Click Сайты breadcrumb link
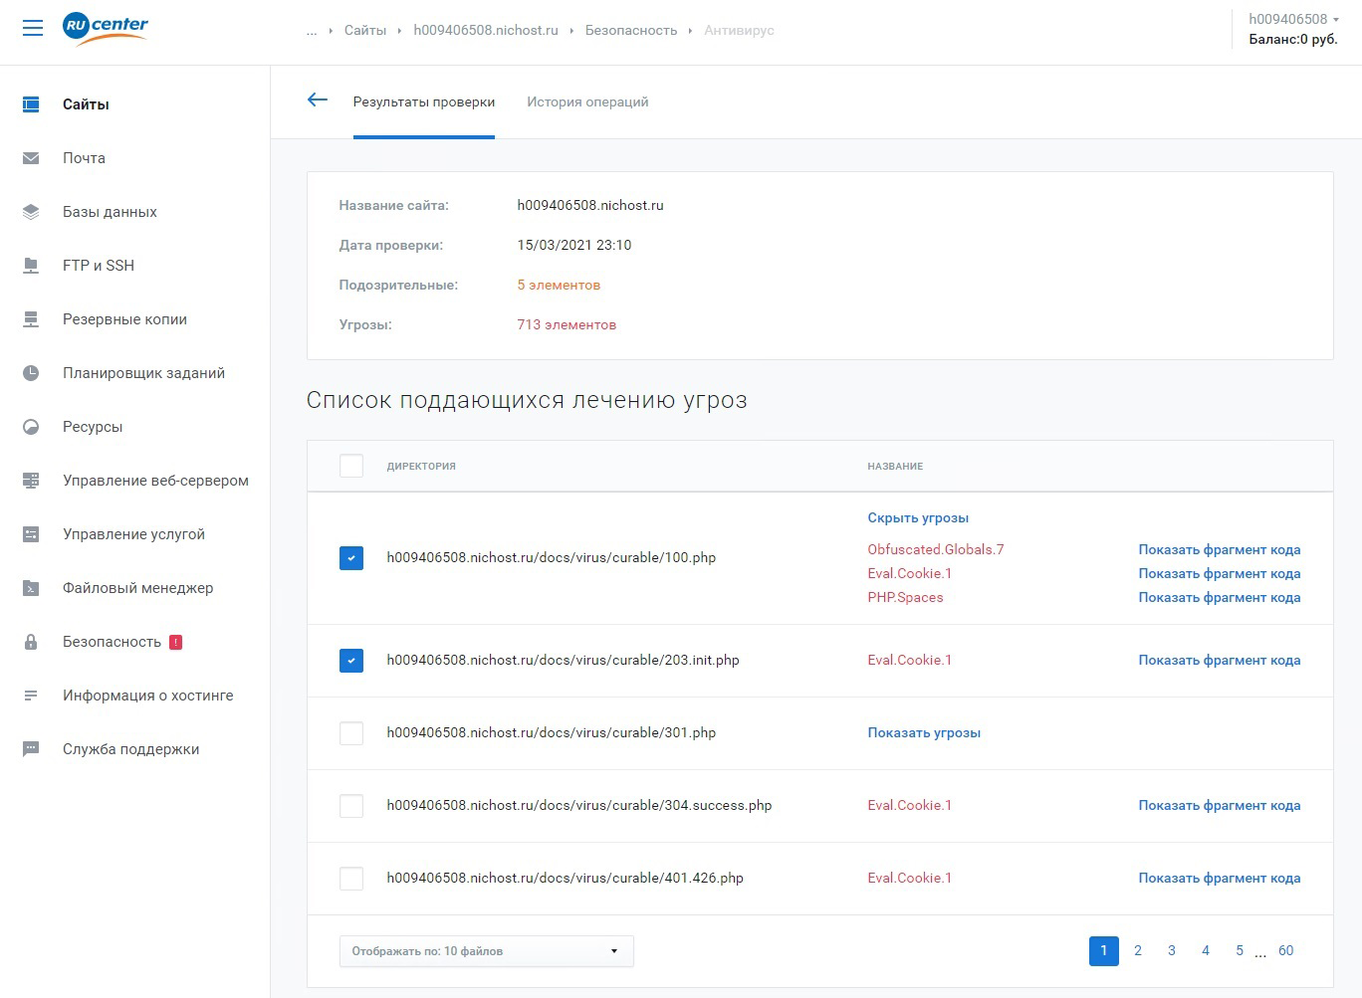Image resolution: width=1362 pixels, height=998 pixels. pyautogui.click(x=365, y=31)
